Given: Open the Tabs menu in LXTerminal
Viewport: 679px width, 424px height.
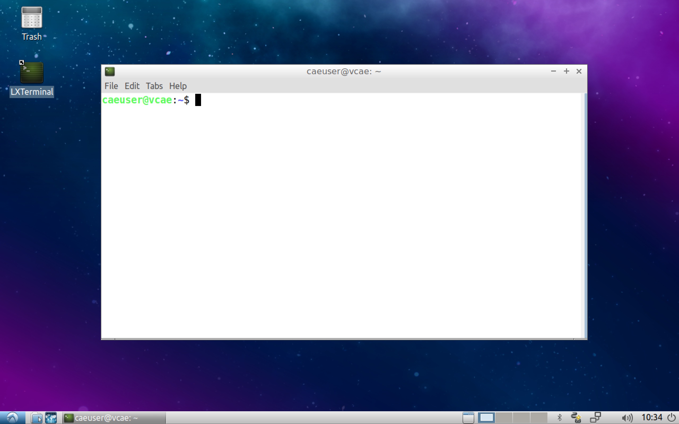Looking at the screenshot, I should click(x=154, y=86).
